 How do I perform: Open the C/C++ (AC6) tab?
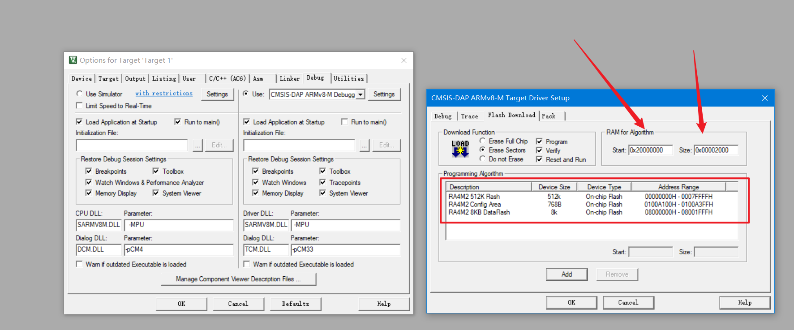tap(227, 78)
